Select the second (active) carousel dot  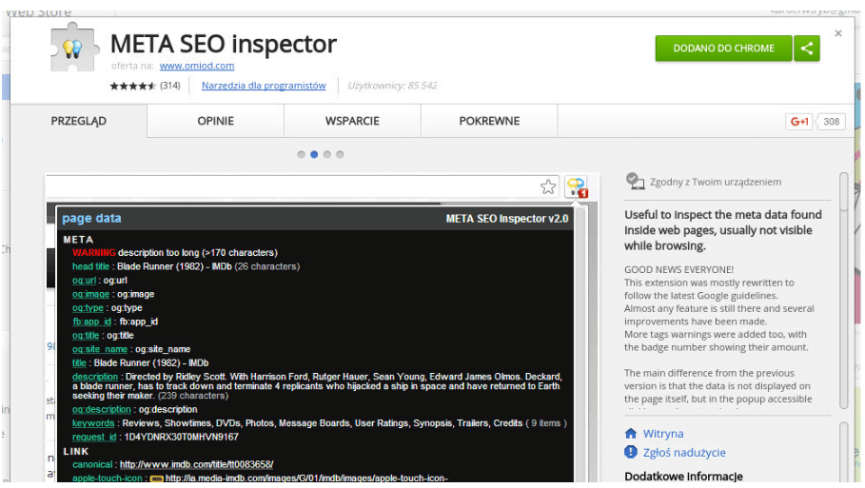click(x=314, y=154)
